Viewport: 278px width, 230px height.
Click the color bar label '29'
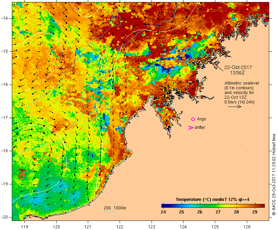point(255,212)
